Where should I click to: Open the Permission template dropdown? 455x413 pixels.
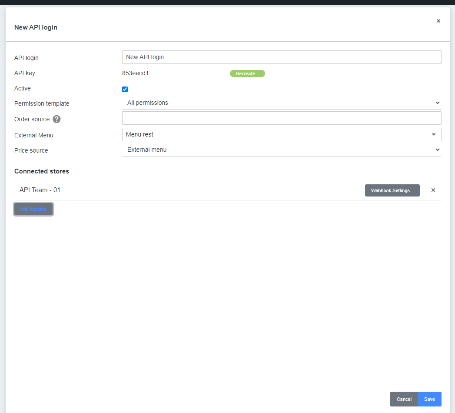pyautogui.click(x=282, y=103)
